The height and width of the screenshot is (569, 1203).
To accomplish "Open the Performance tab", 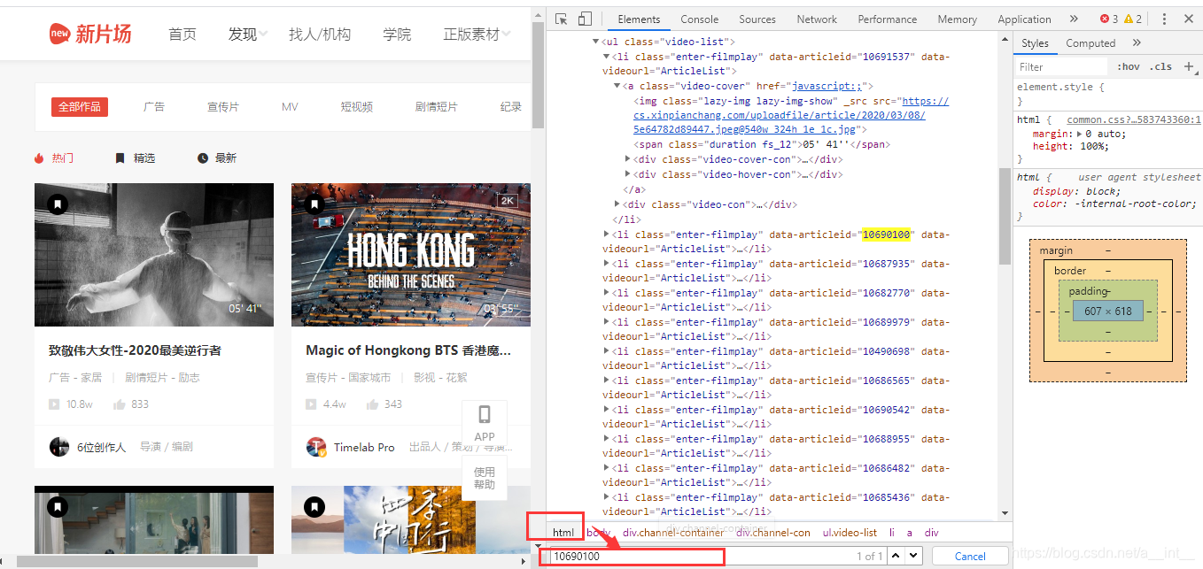I will click(888, 19).
